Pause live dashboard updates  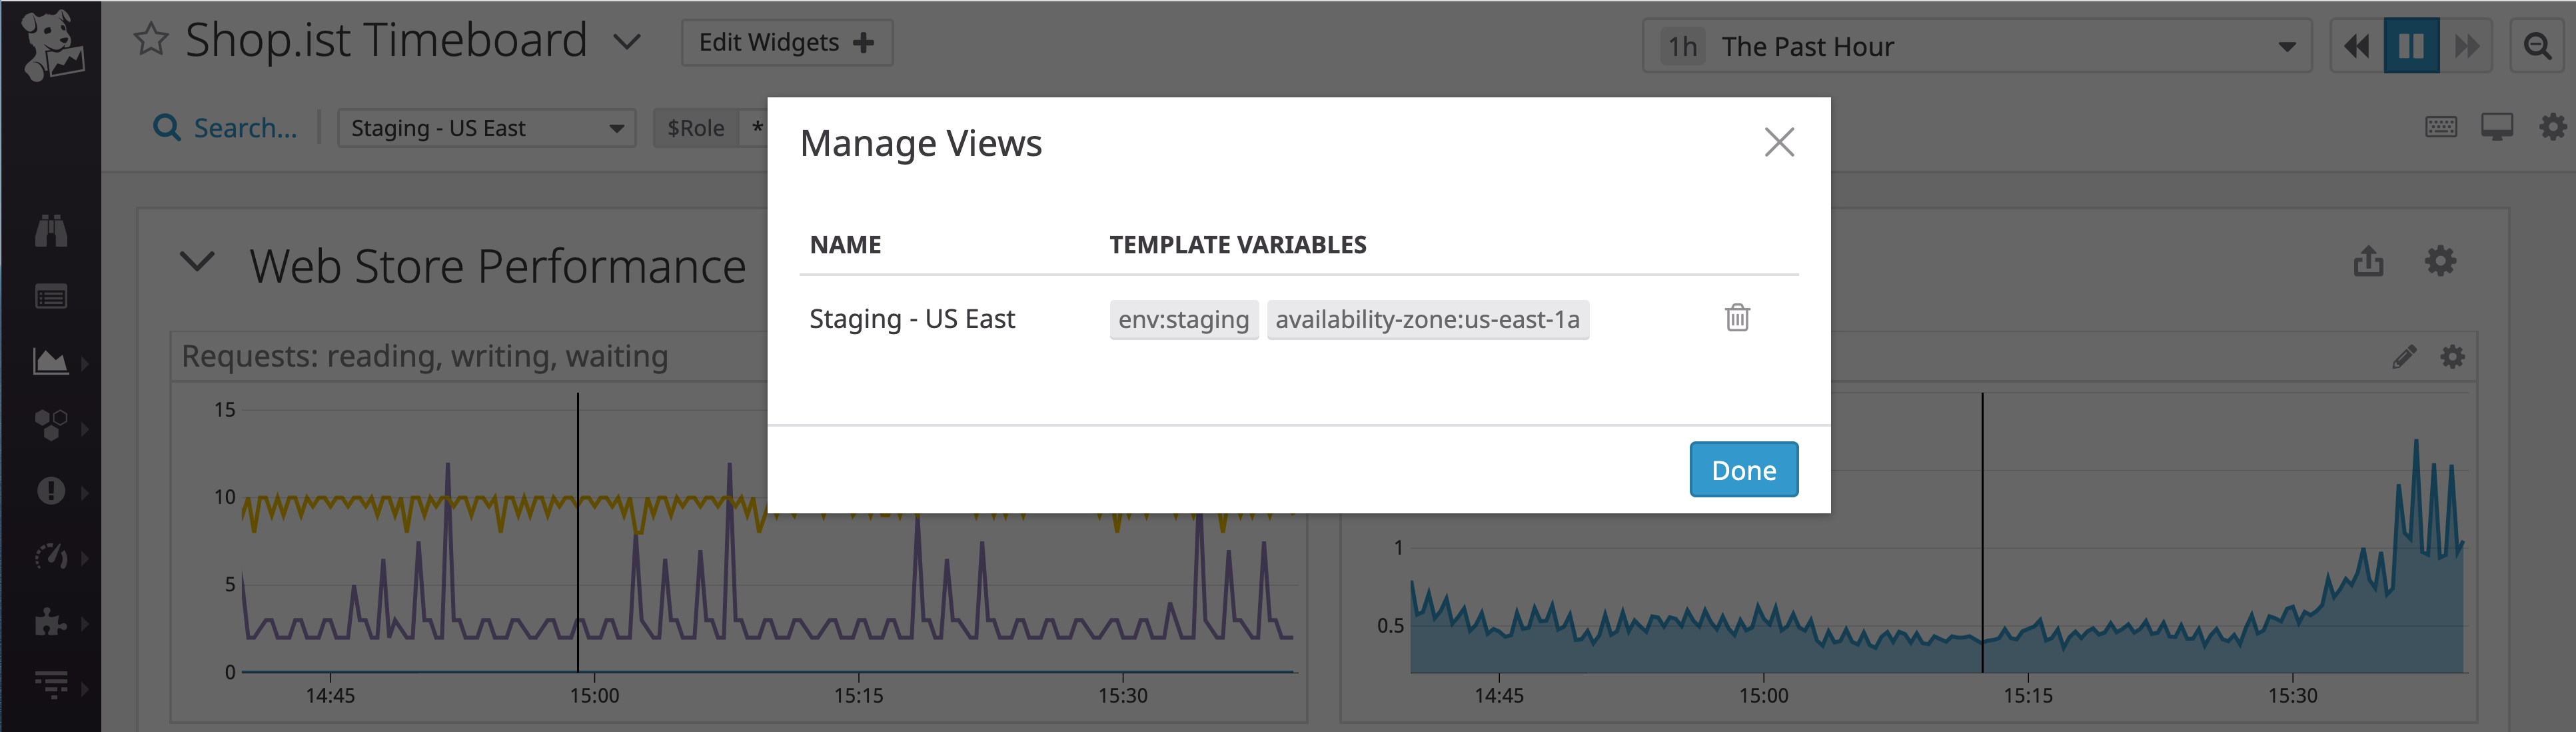(2412, 45)
